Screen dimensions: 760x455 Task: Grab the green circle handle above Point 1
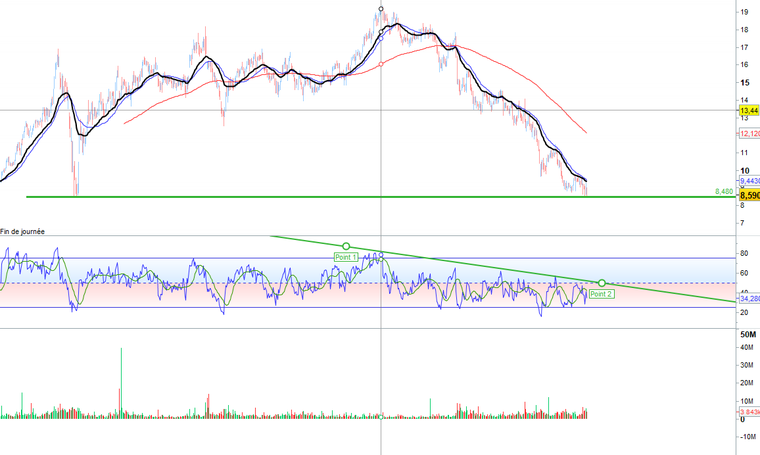click(346, 246)
